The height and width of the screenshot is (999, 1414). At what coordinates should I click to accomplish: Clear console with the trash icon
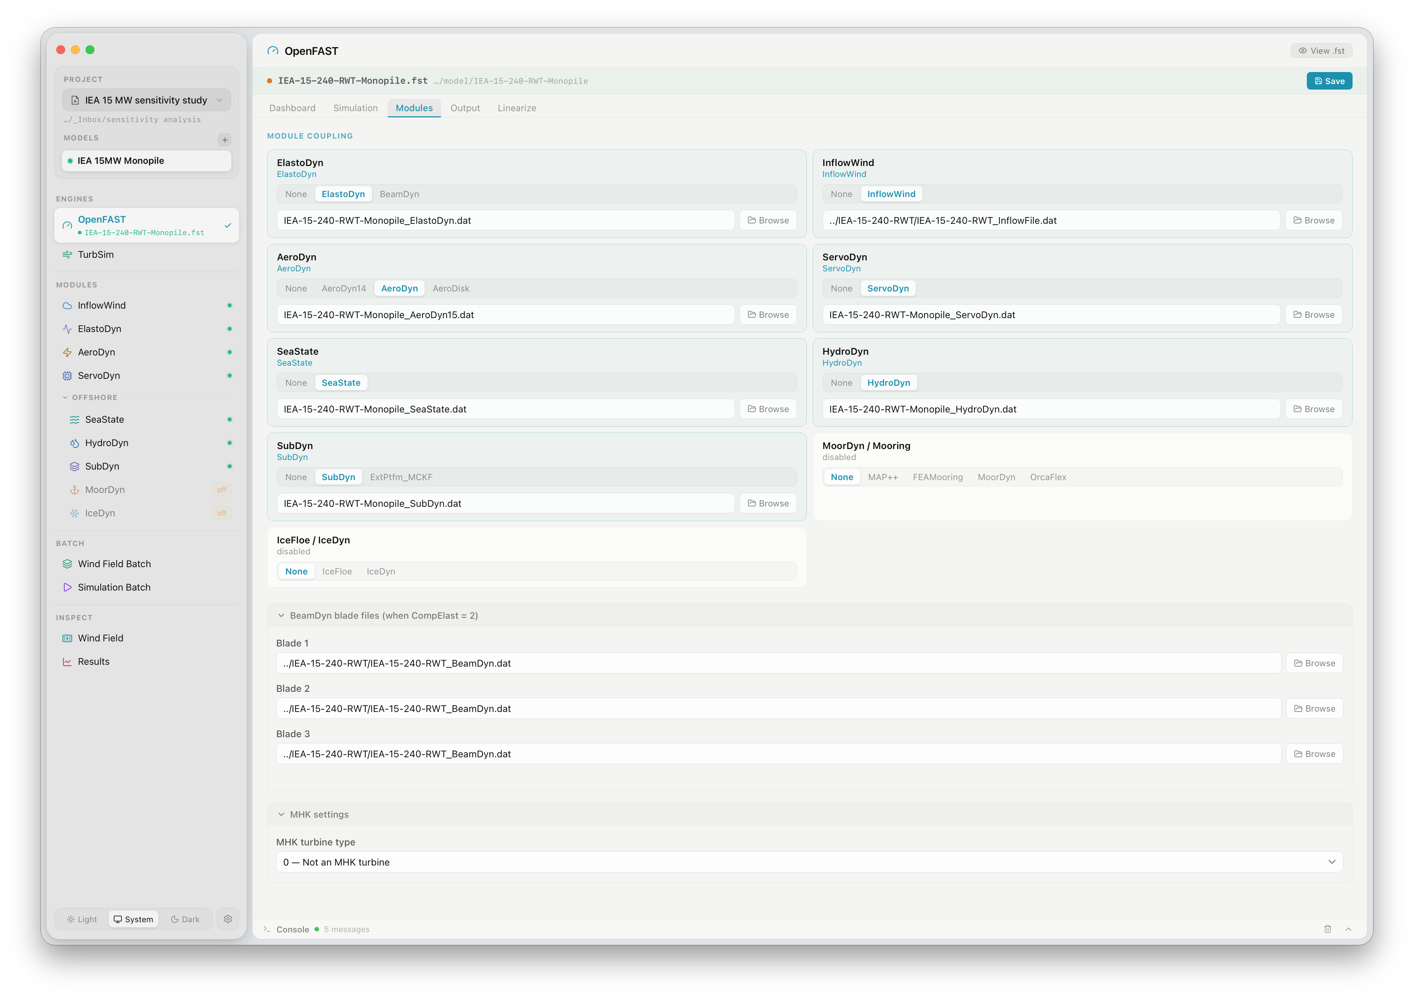1327,929
